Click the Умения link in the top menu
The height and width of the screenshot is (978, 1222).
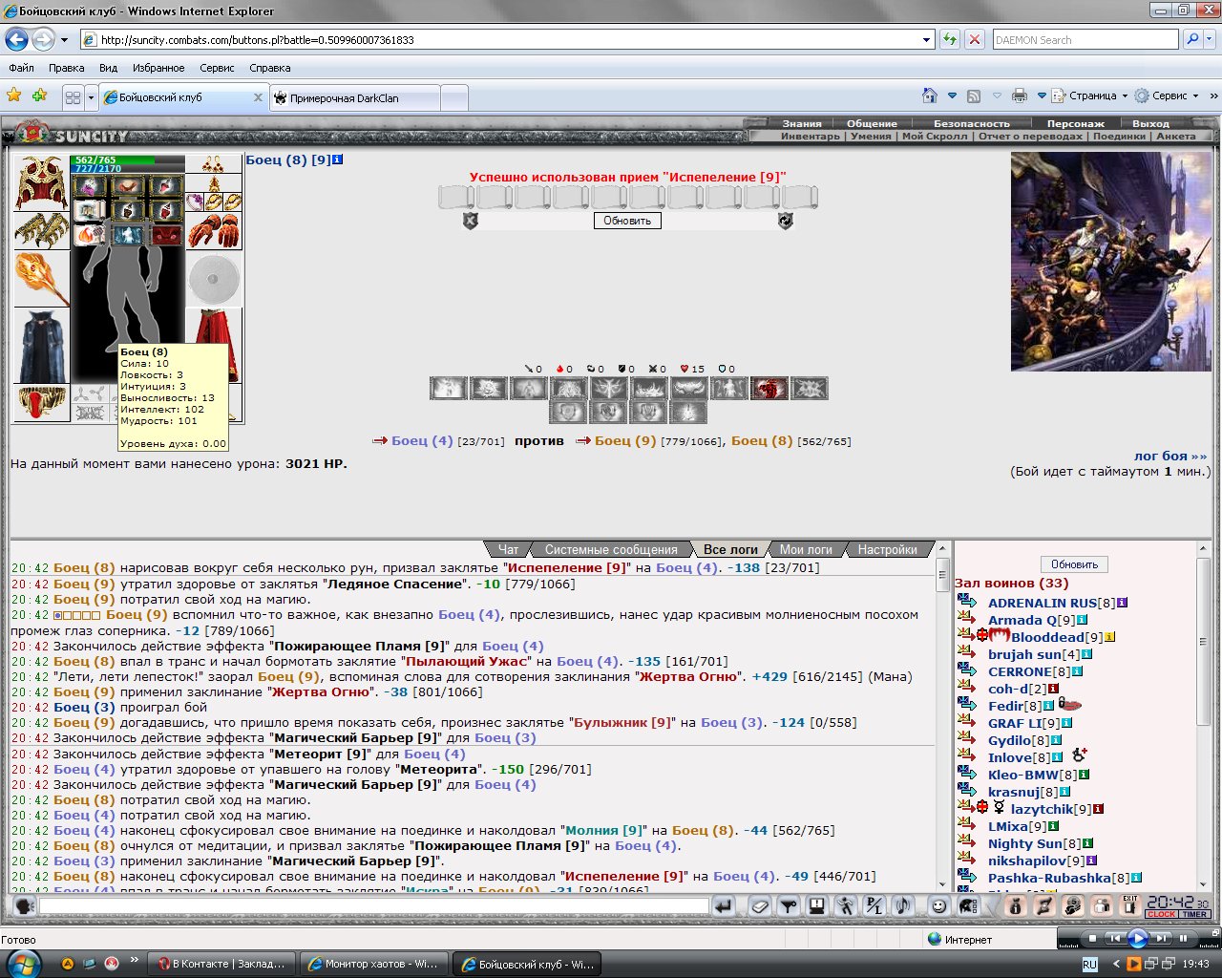coord(871,137)
